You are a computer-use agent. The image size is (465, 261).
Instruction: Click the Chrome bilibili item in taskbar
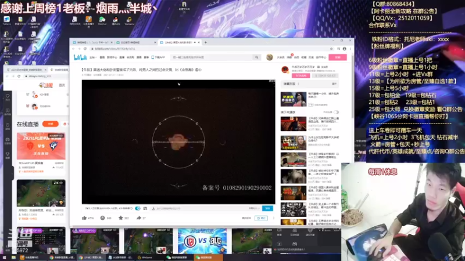(x=91, y=258)
